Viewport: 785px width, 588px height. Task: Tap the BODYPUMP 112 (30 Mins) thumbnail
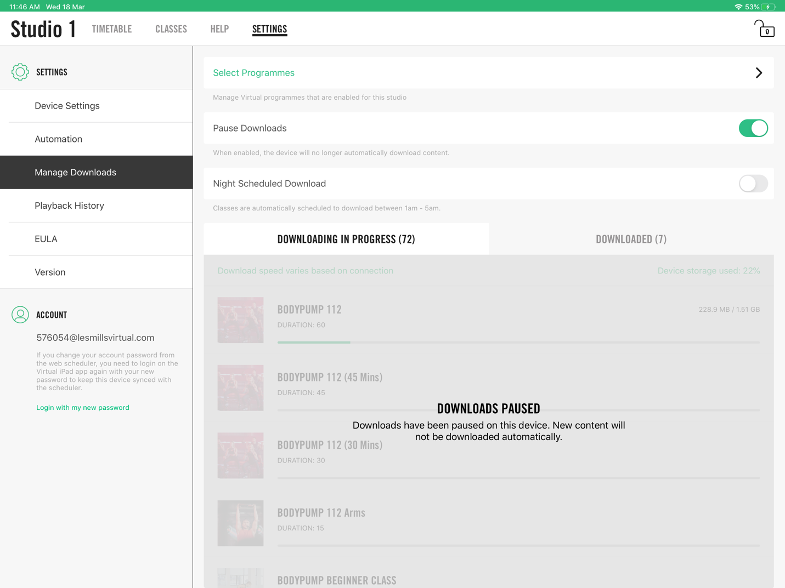240,455
